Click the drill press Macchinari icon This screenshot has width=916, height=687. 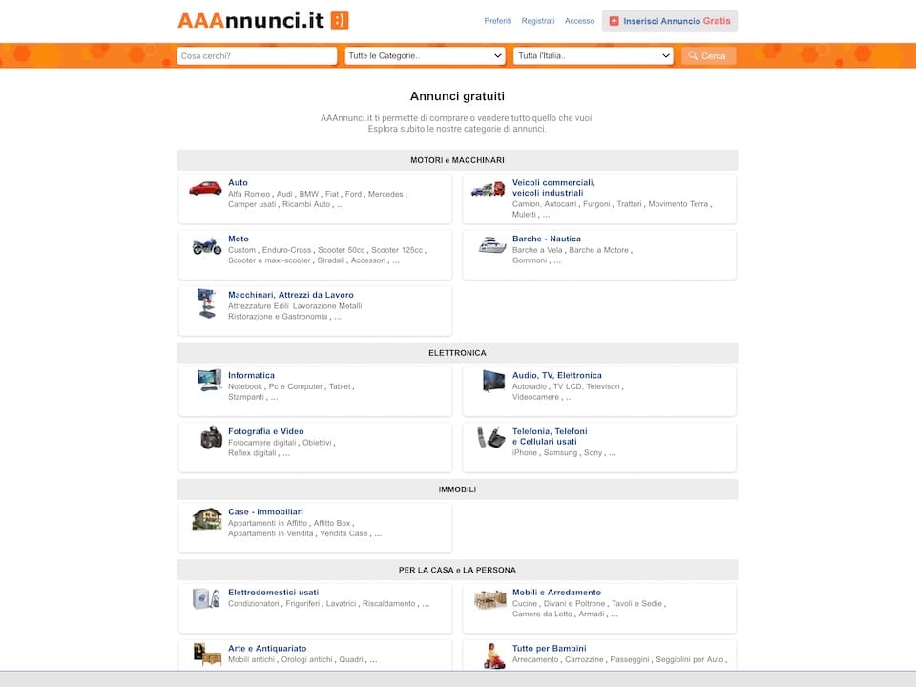coord(206,303)
